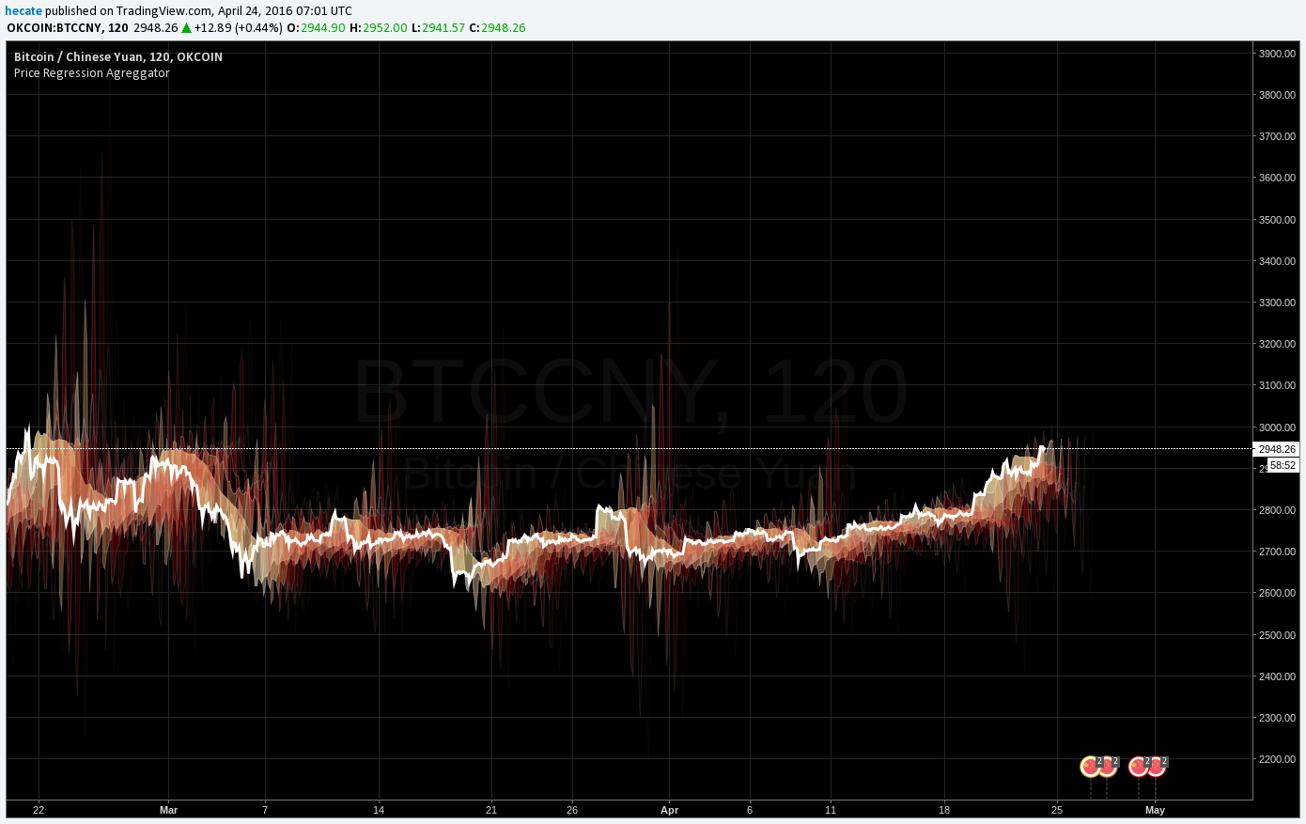Image resolution: width=1306 pixels, height=824 pixels.
Task: Click the low value 2941.57
Action: (443, 27)
